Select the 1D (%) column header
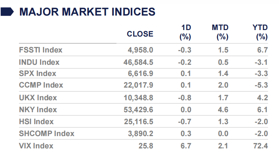279x156 pixels. pyautogui.click(x=185, y=32)
